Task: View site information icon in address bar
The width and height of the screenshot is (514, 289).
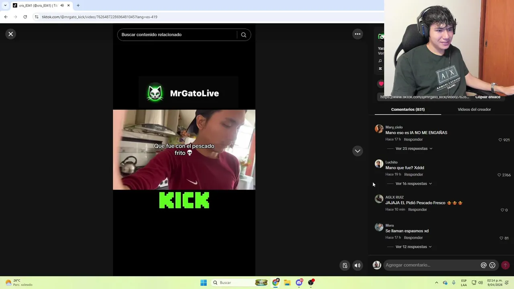Action: (x=37, y=17)
